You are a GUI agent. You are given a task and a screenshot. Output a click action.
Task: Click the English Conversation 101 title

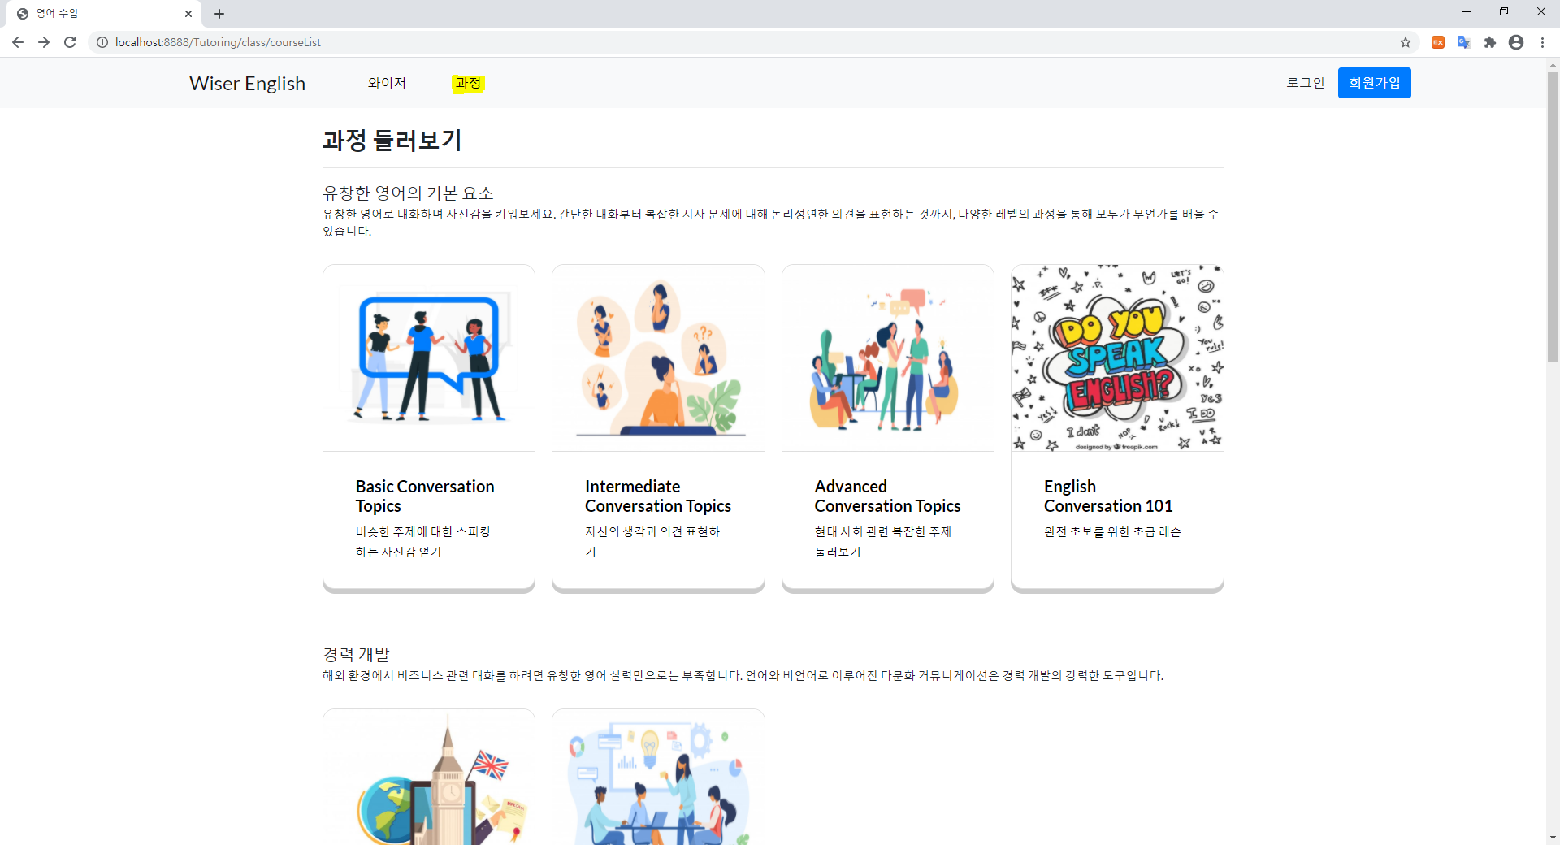[1108, 496]
